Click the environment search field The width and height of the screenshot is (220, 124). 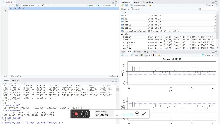(x=208, y=9)
